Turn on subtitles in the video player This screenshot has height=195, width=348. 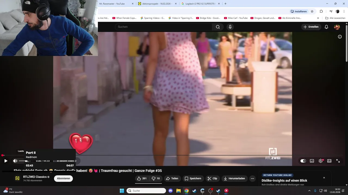[312, 161]
